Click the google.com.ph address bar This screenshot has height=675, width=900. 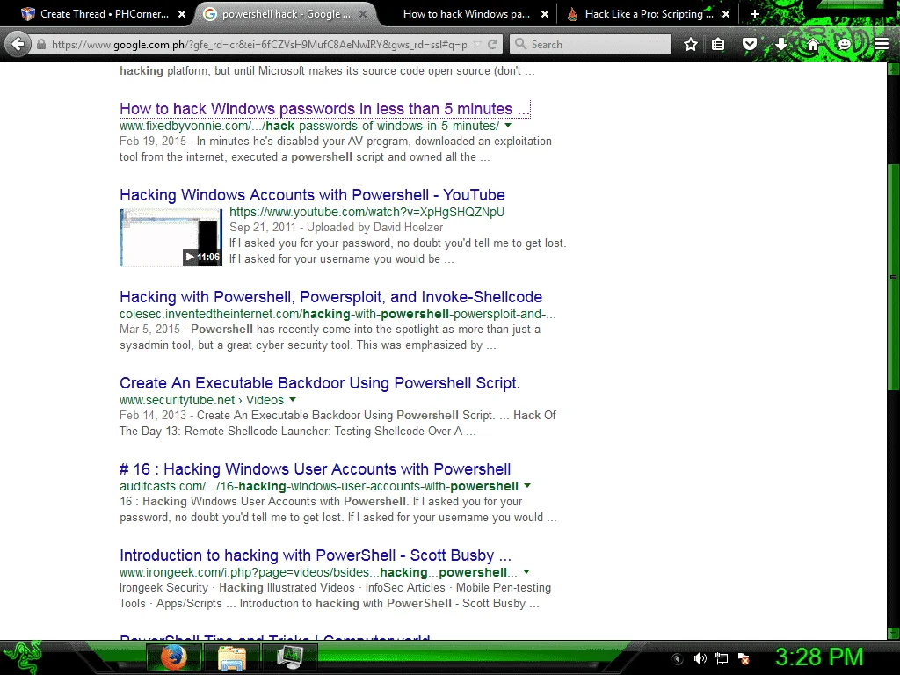(x=258, y=44)
